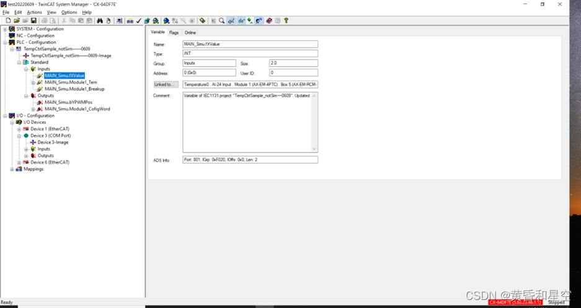Collapse the PLC Inputs node under Standard
The image size is (581, 308).
[x=26, y=69]
